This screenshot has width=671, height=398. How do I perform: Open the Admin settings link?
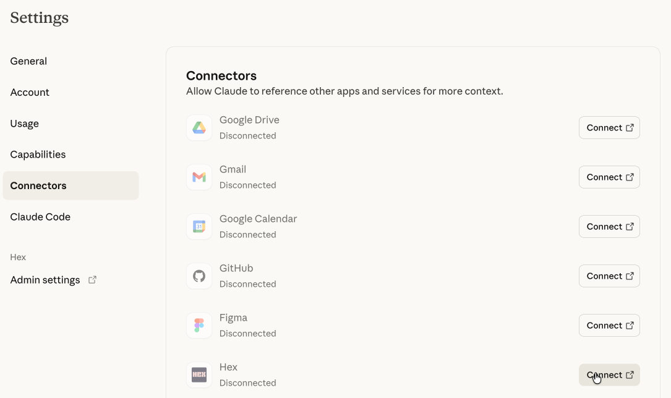click(45, 279)
